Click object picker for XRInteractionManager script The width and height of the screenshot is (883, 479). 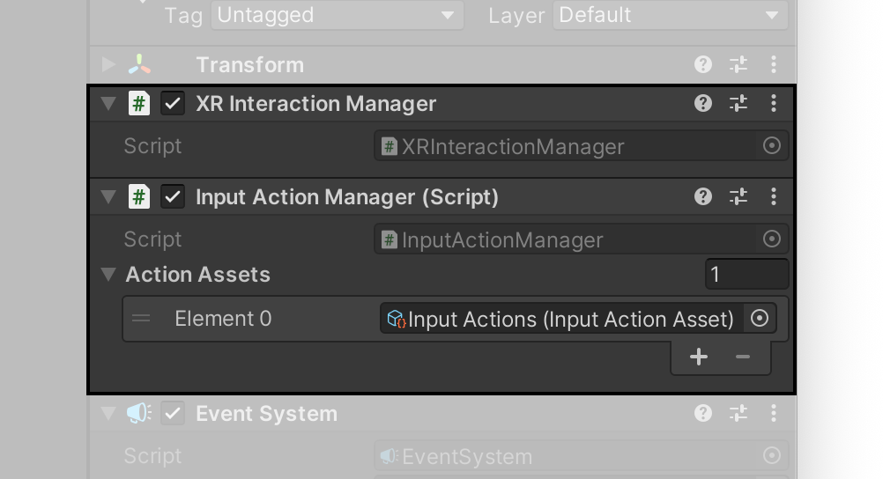[x=771, y=146]
